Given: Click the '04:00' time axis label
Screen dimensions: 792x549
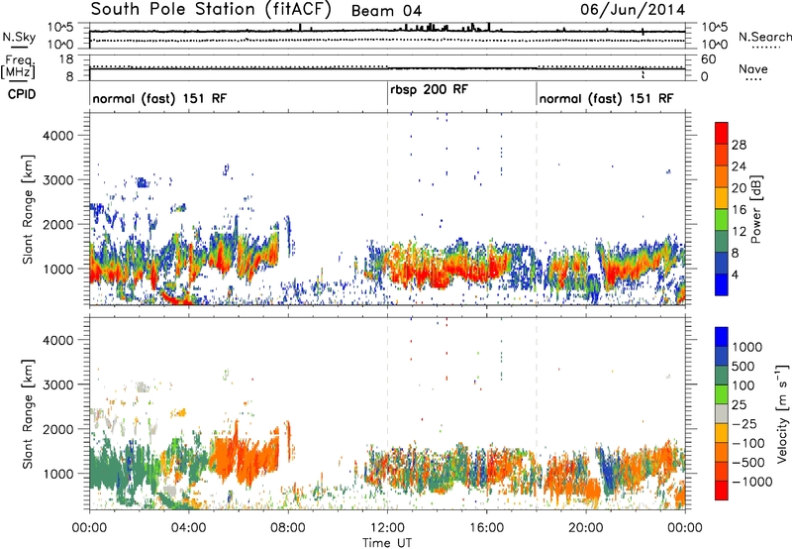Looking at the screenshot, I should [x=189, y=527].
